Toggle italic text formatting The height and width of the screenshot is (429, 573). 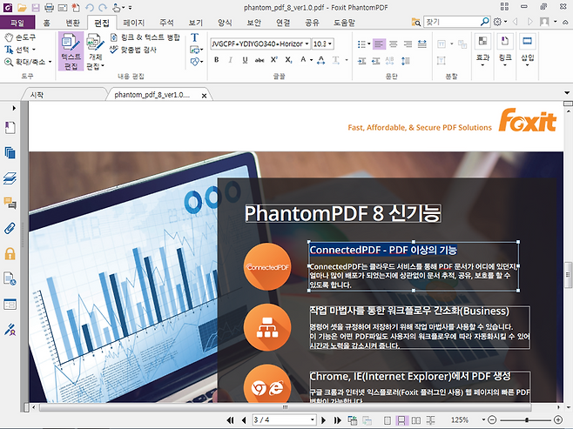pyautogui.click(x=230, y=60)
